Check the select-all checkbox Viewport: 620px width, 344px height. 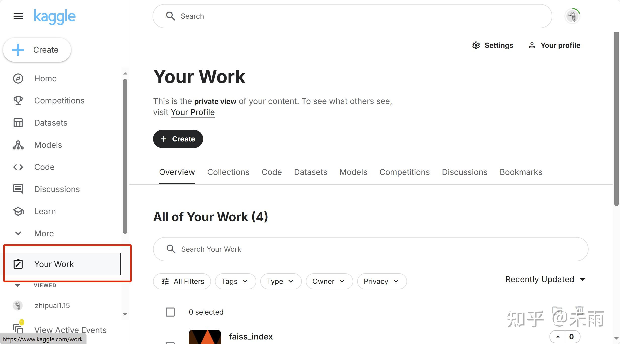click(170, 312)
